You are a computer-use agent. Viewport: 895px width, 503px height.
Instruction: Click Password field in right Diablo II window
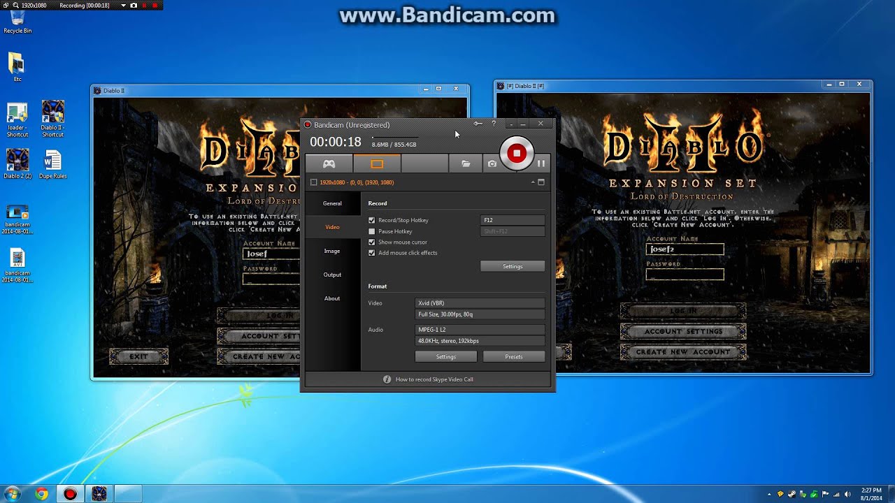tap(685, 275)
